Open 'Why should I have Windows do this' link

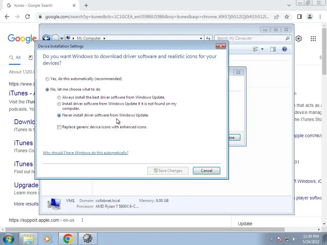tap(86, 153)
